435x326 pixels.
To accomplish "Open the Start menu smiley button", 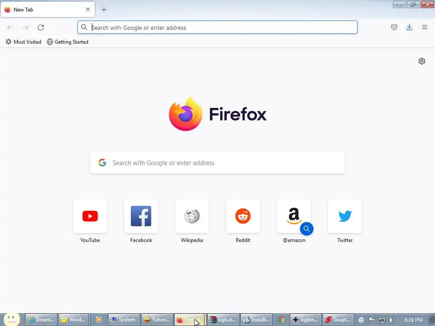I will coord(11,319).
